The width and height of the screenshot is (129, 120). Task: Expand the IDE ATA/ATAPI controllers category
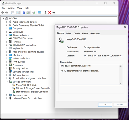tap(7, 45)
